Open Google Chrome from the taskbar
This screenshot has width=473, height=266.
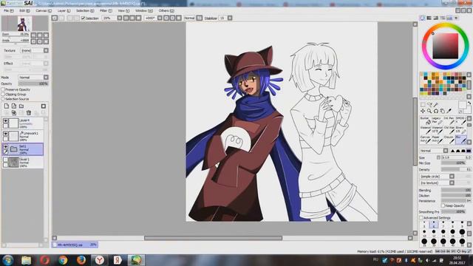click(x=63, y=260)
